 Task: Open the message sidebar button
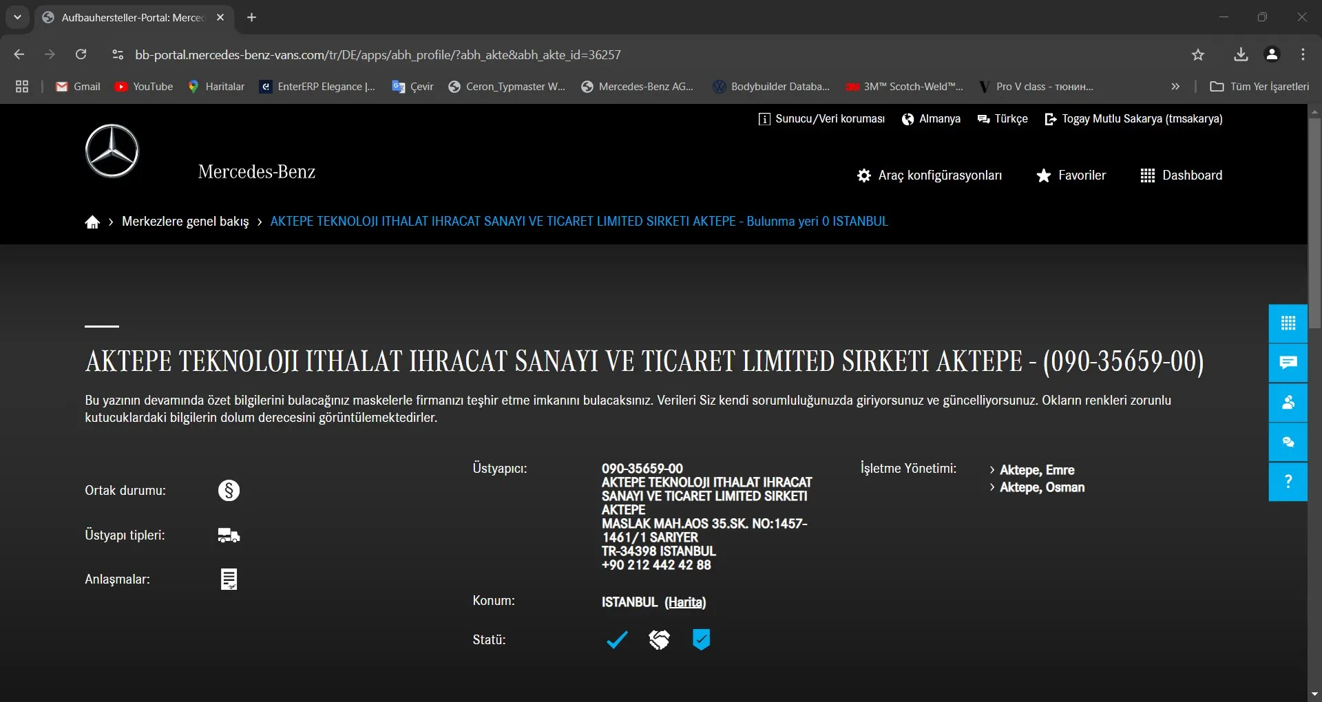click(x=1288, y=363)
